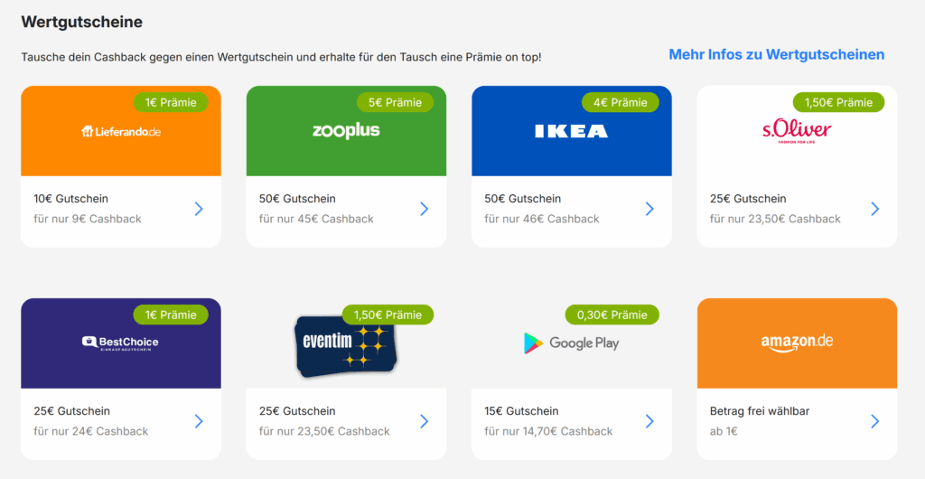Open eventim 25€ Gutschein arrow
Viewport: 925px width, 479px height.
point(424,421)
